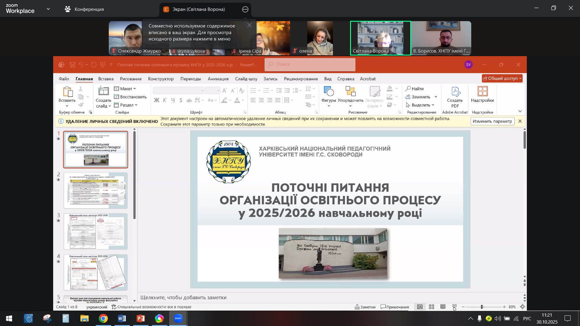Click the Create PDF Adobe icon

tap(455, 92)
